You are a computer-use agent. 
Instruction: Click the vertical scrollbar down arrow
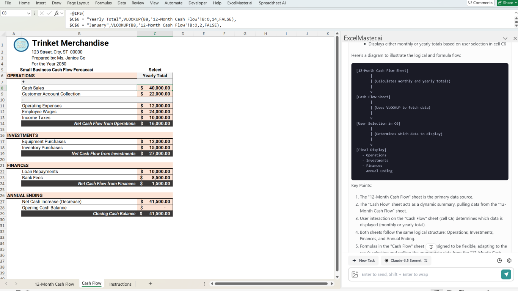pos(337,277)
